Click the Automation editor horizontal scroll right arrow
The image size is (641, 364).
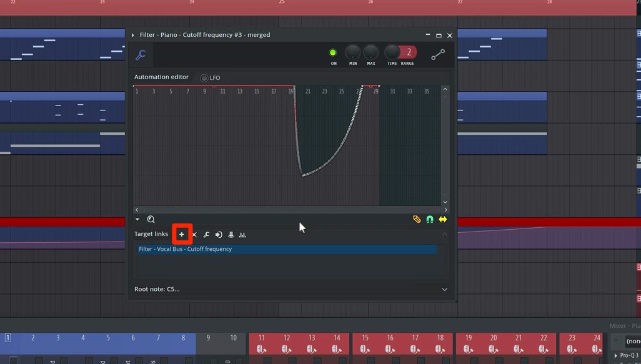point(445,210)
